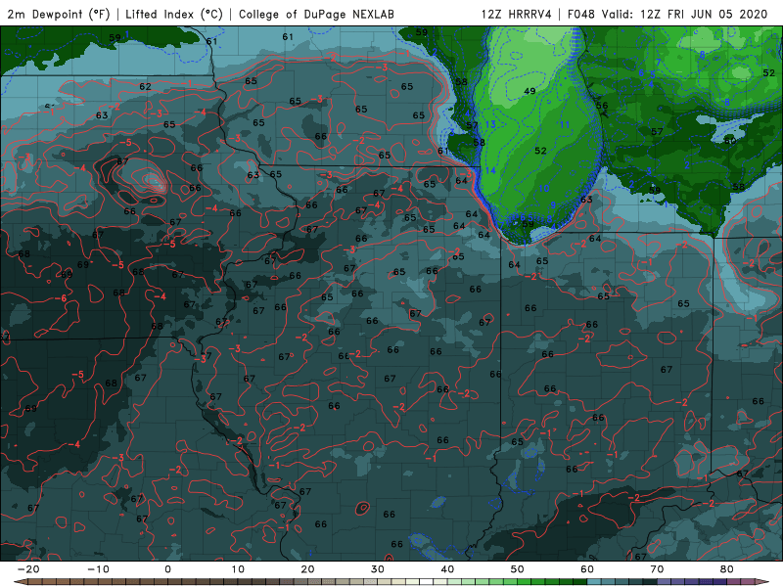Click the '-10' colorbar scale label
The width and height of the screenshot is (783, 587).
click(98, 569)
